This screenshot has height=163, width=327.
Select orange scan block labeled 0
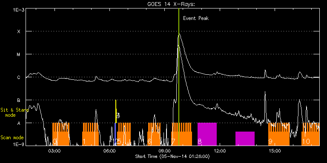click(x=61, y=134)
